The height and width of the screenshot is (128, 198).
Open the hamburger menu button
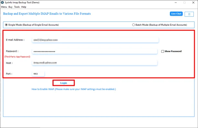(189, 14)
